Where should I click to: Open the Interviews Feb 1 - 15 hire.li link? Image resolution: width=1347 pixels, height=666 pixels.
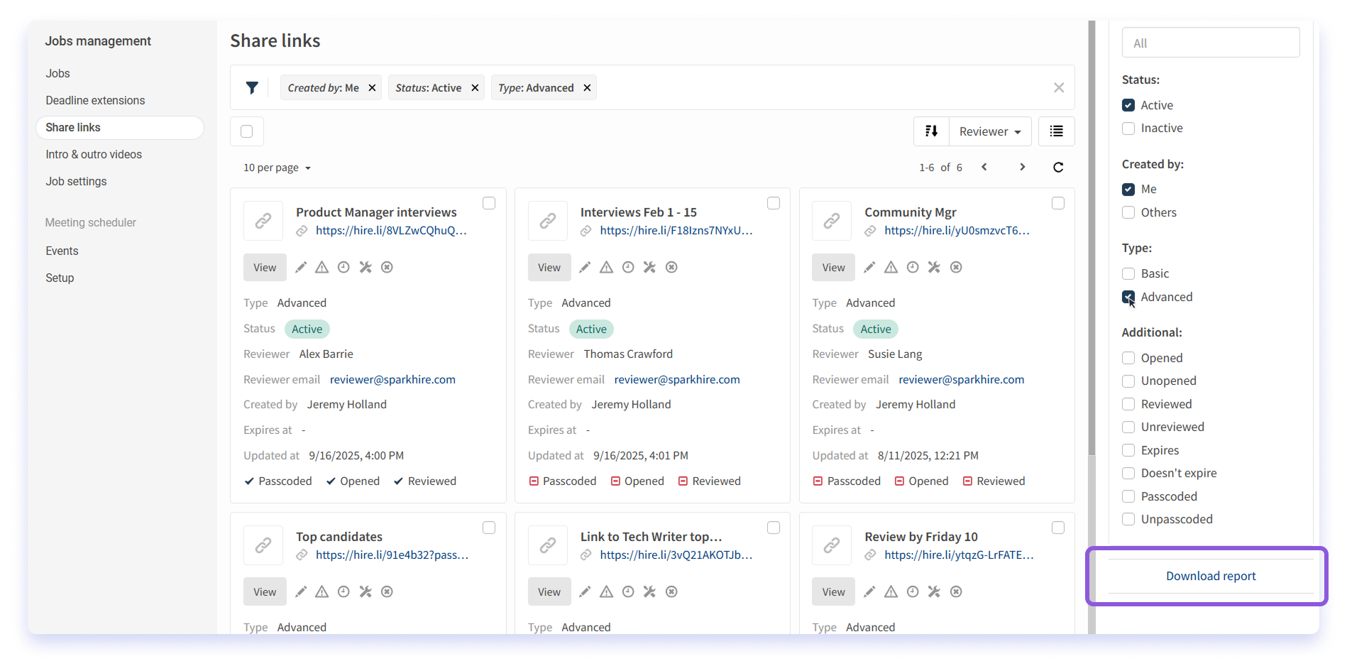click(x=676, y=231)
